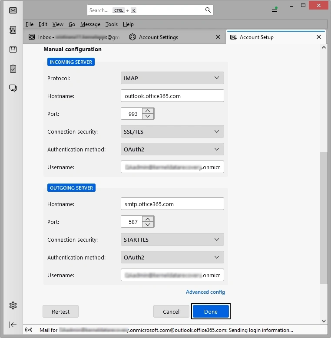Image resolution: width=331 pixels, height=338 pixels.
Task: Decrease incoming port 993 with down arrow
Action: tap(148, 116)
